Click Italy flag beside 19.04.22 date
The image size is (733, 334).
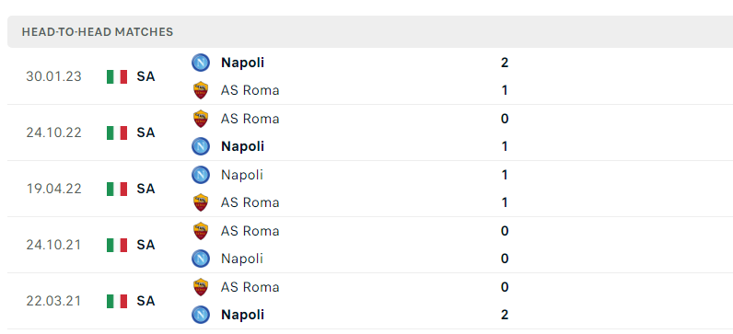117,189
